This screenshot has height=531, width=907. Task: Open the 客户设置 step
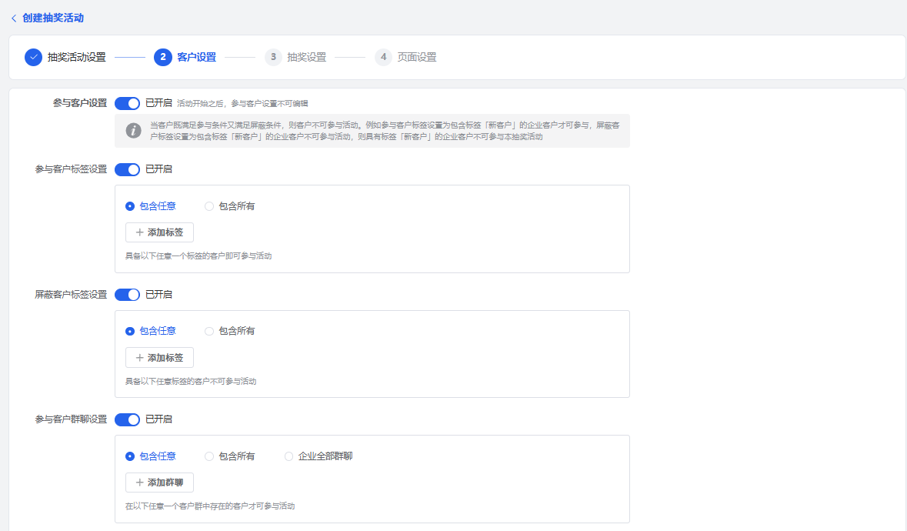[x=196, y=57]
